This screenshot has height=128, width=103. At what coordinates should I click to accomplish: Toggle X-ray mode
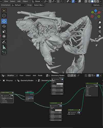pos(86,1)
